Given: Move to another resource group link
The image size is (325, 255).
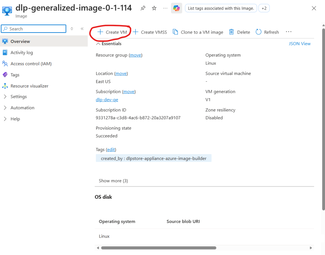Looking at the screenshot, I should pos(136,55).
